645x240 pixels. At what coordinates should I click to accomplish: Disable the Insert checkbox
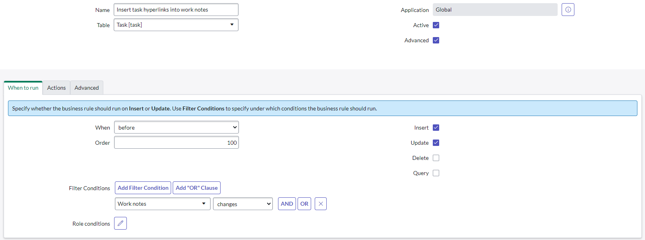click(x=436, y=128)
